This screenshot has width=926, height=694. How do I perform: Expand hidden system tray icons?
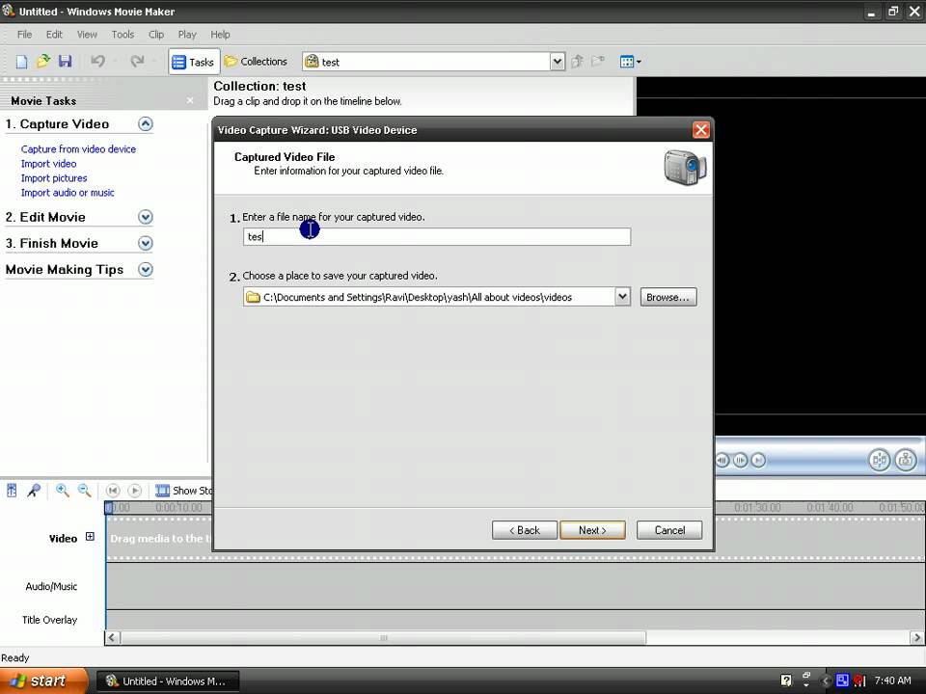[x=827, y=681]
